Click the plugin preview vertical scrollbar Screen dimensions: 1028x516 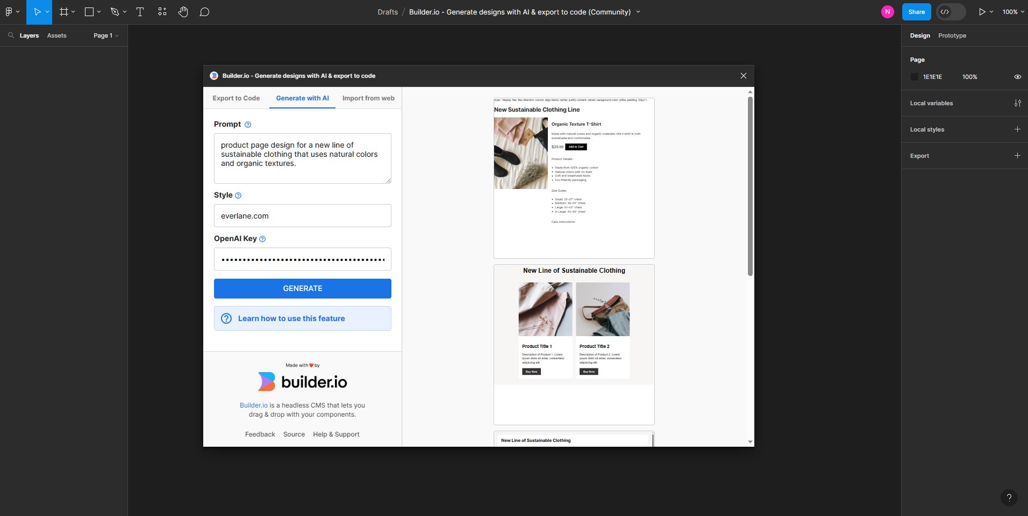coord(750,186)
